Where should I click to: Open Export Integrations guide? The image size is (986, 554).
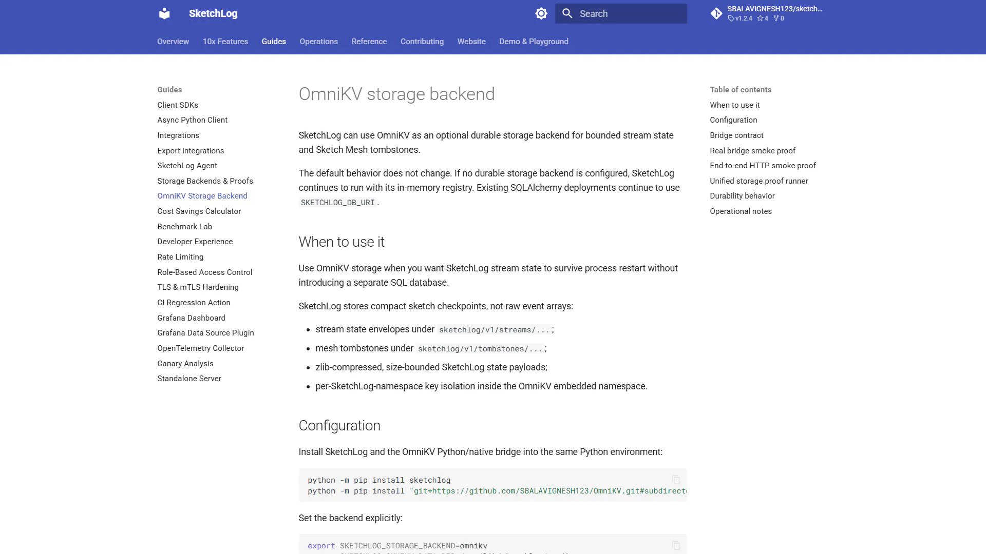191,150
